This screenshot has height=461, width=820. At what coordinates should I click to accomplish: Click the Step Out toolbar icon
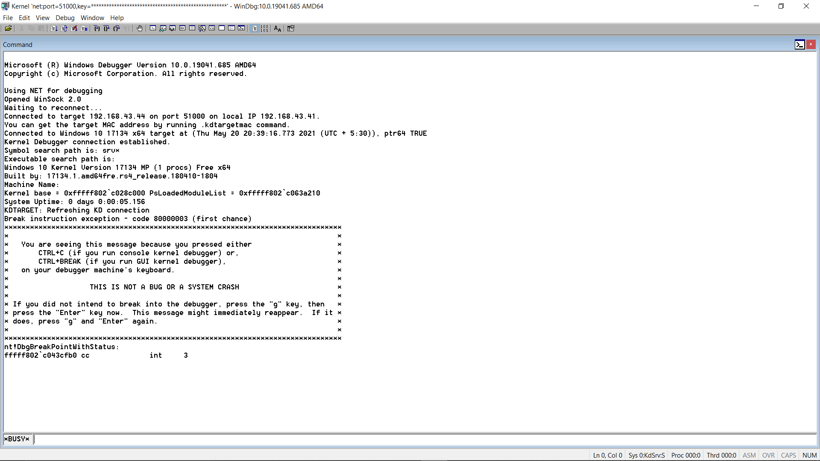(x=117, y=29)
